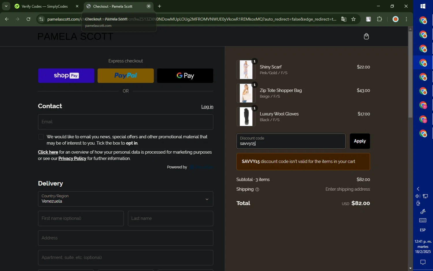Open site information icon in address bar
The height and width of the screenshot is (271, 433).
[41, 19]
